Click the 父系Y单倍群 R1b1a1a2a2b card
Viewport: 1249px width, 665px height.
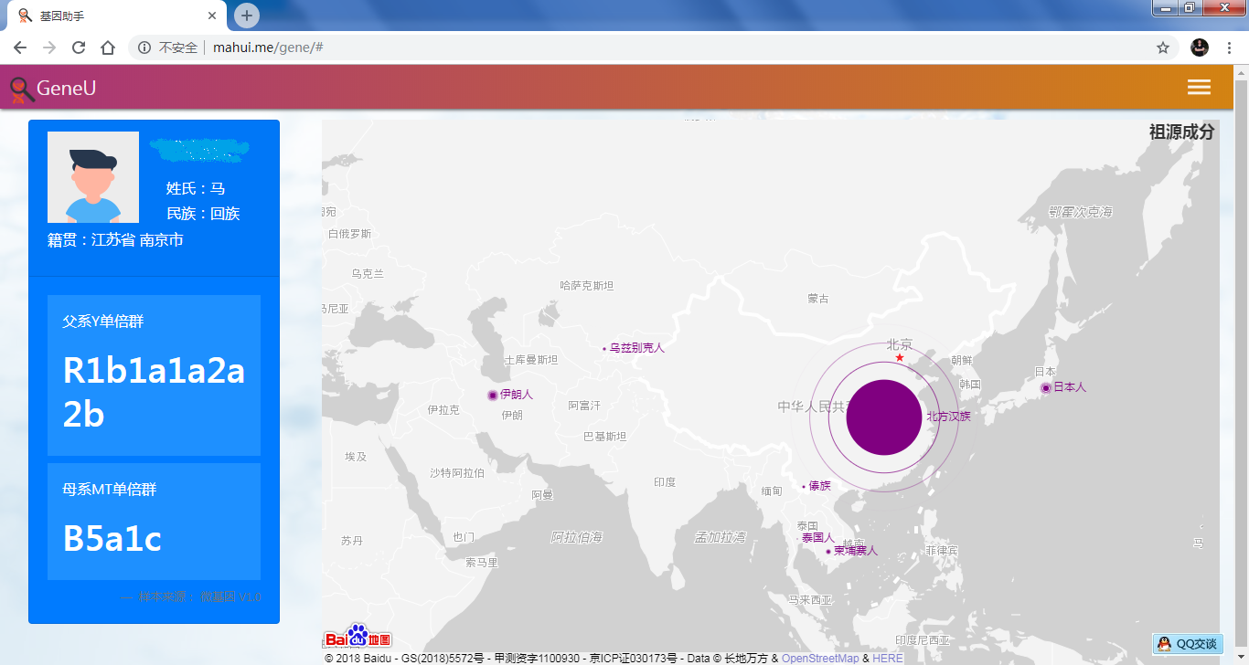pos(154,375)
